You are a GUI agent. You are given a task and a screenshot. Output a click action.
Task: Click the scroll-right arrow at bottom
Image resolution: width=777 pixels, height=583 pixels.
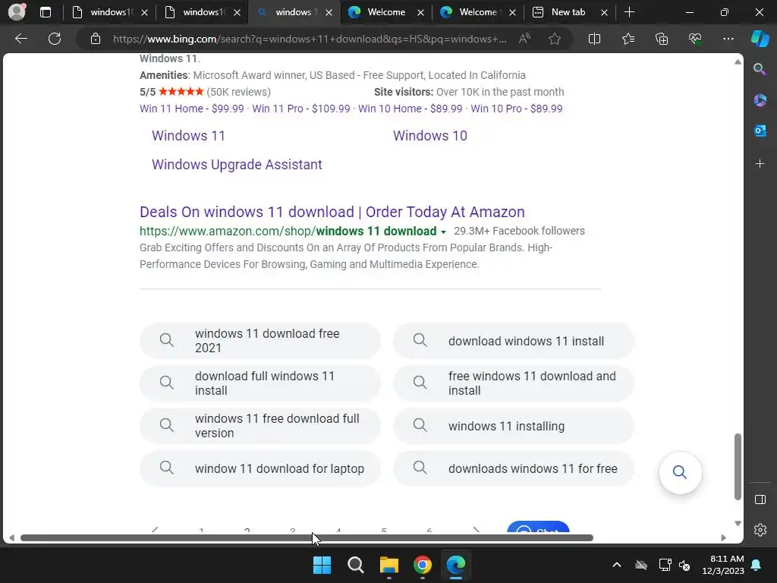coord(723,538)
